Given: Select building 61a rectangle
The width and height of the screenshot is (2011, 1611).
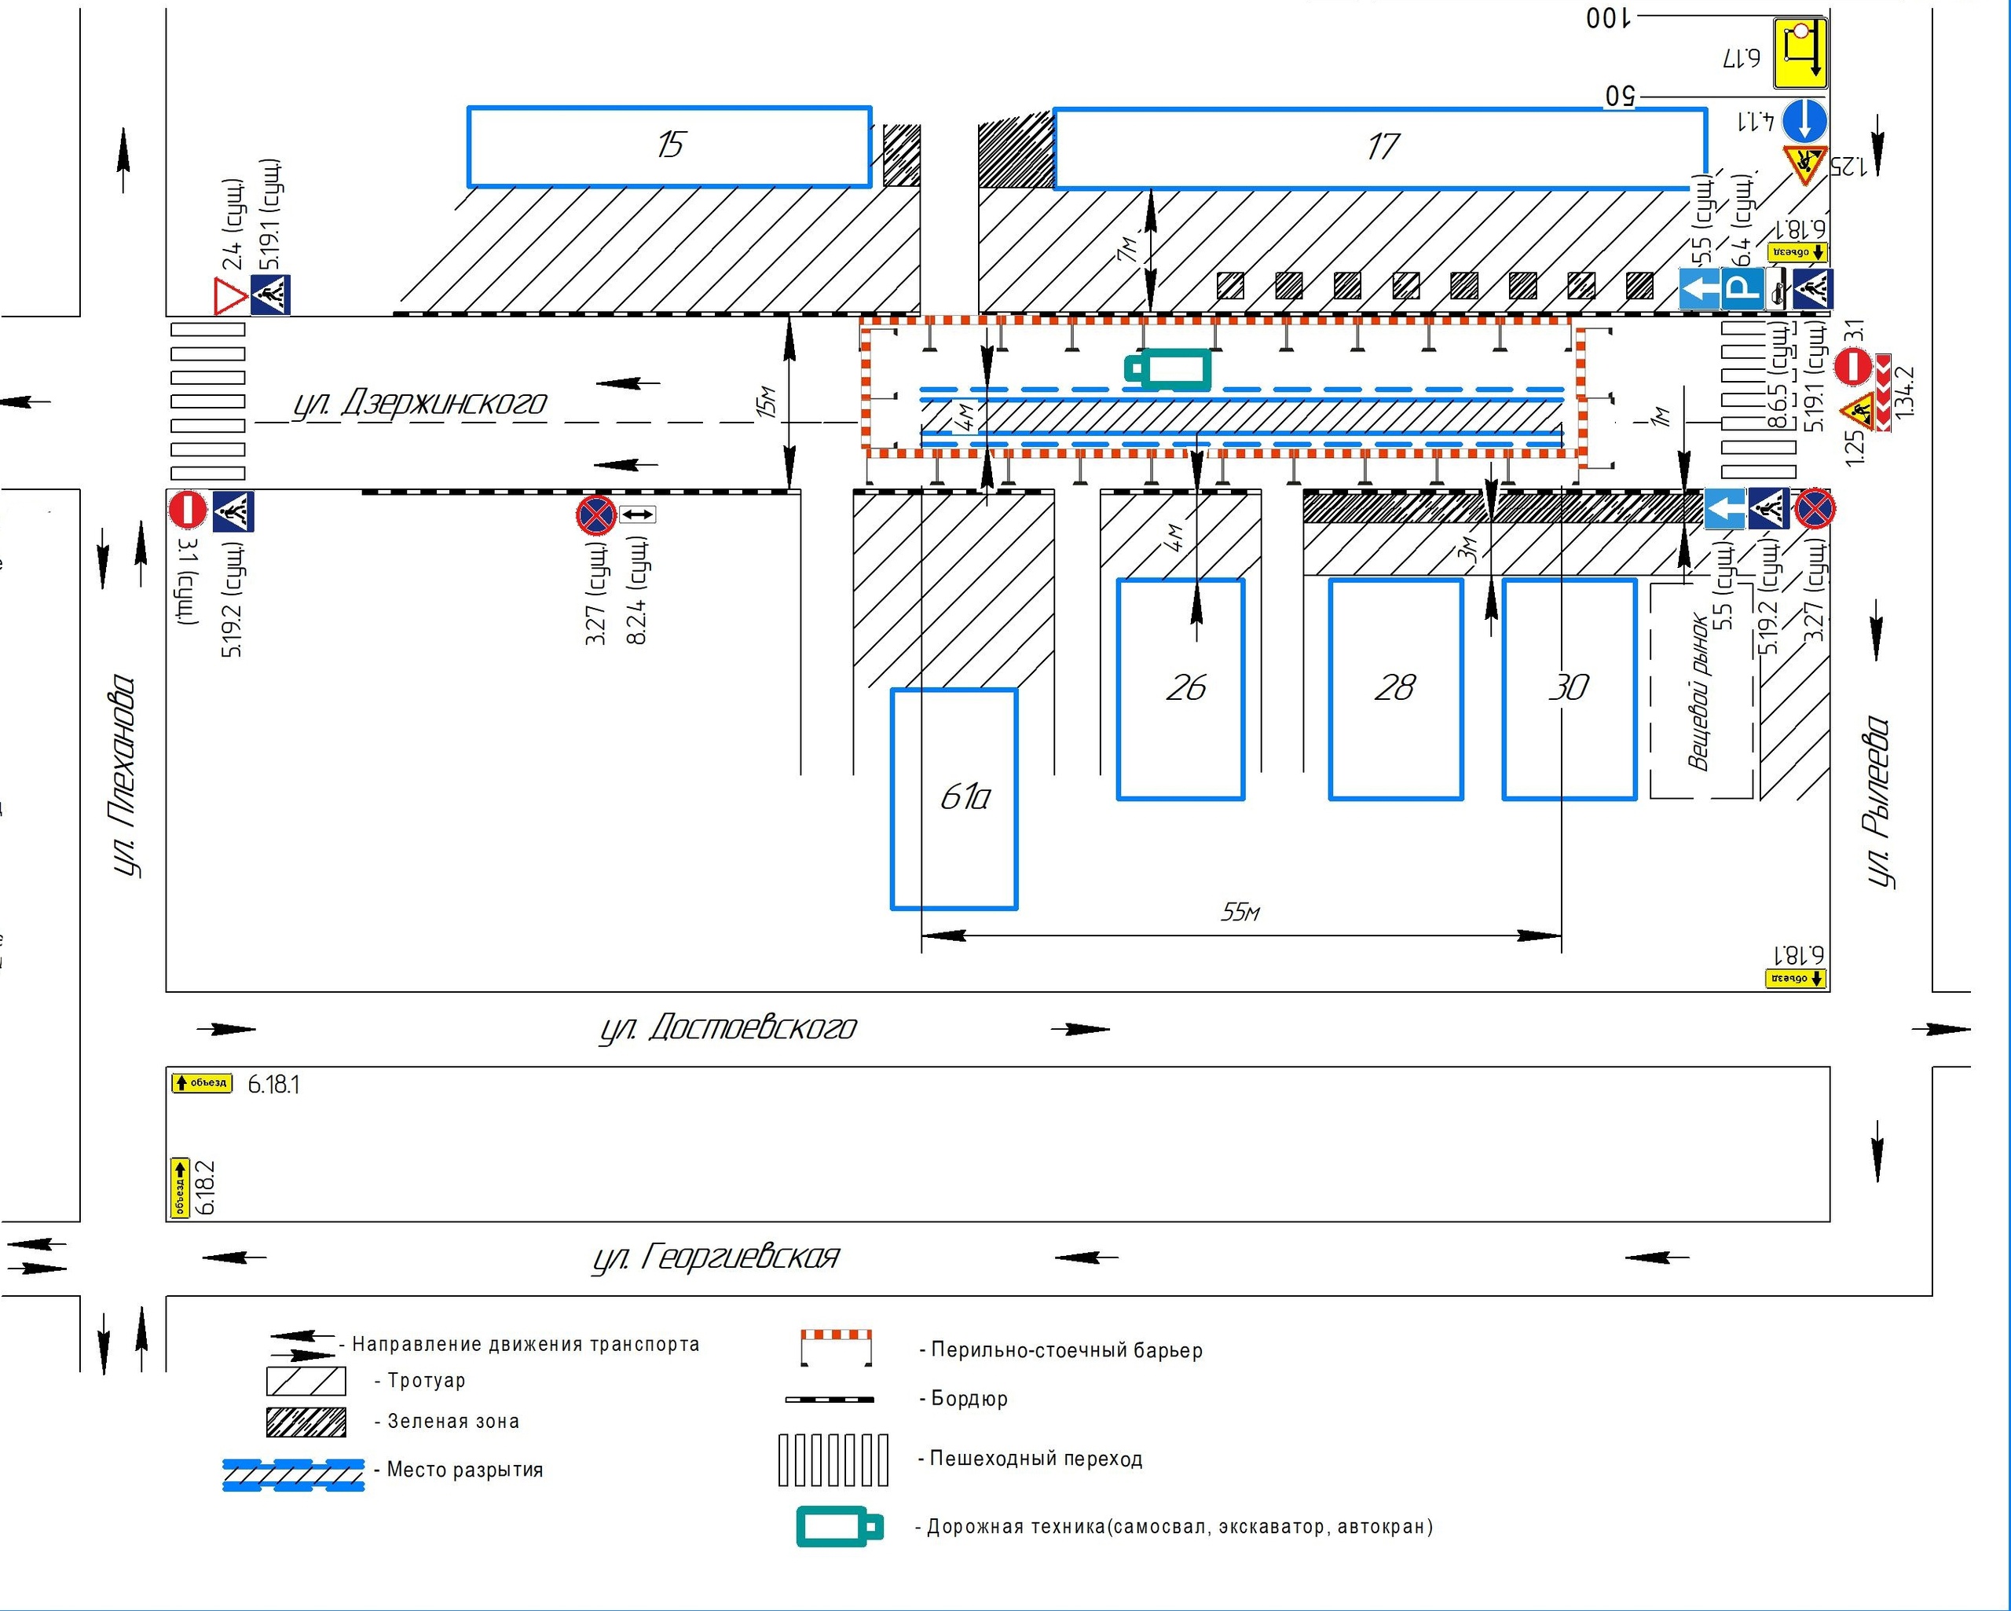Looking at the screenshot, I should click(954, 799).
